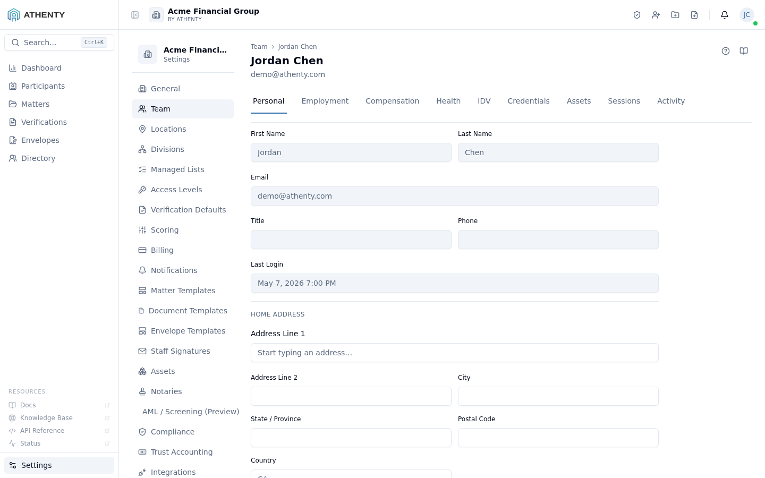Click the Participants icon in sidebar
The height and width of the screenshot is (478, 765).
coord(13,86)
